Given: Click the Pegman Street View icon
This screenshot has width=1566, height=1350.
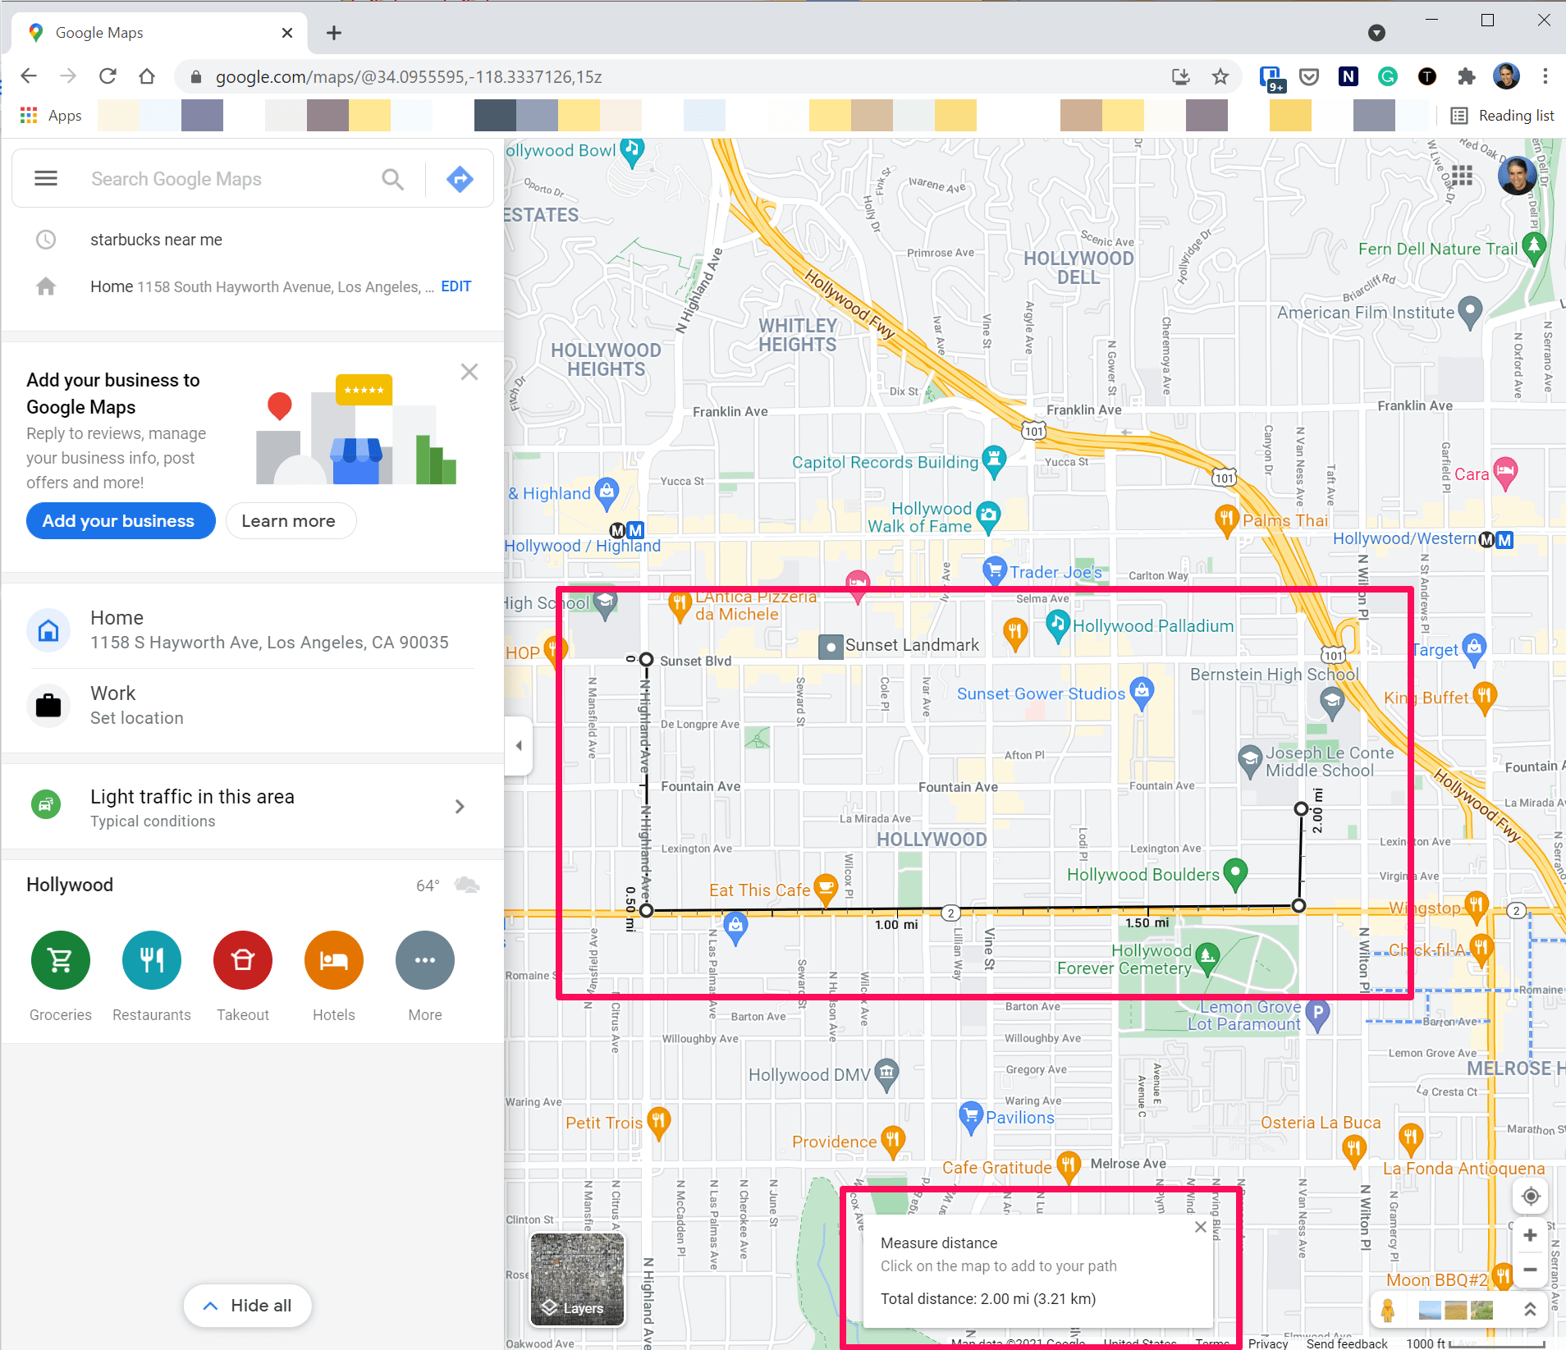Looking at the screenshot, I should [x=1388, y=1310].
